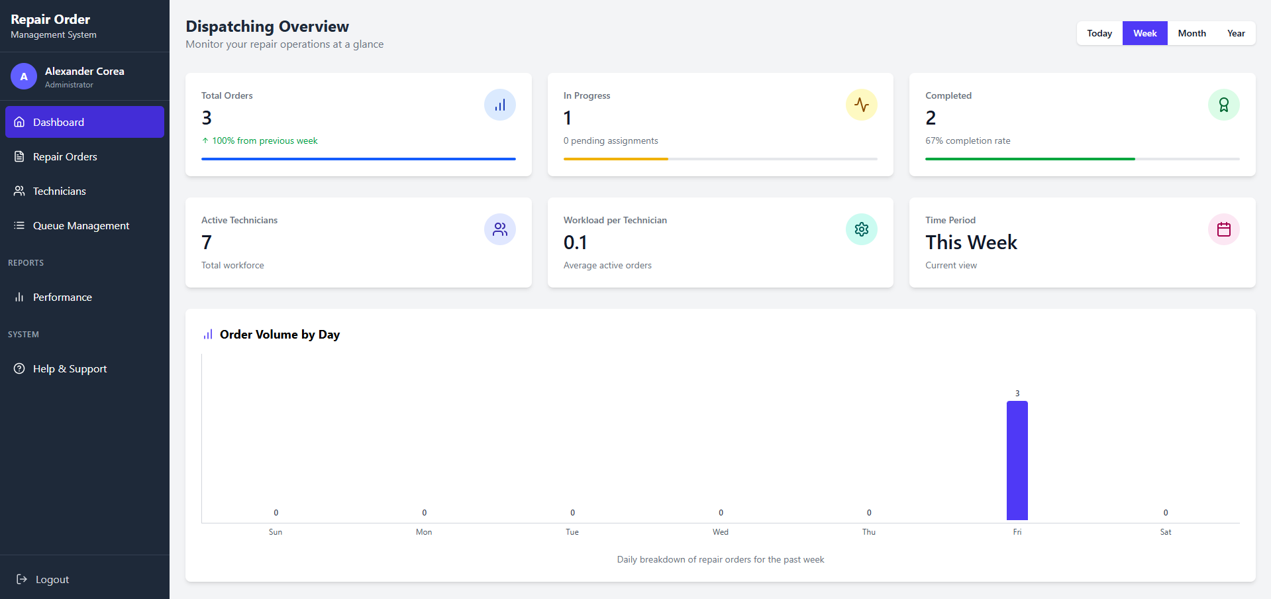Screen dimensions: 1271x599
Task: Click the Alexander Corea user name
Action: [84, 71]
